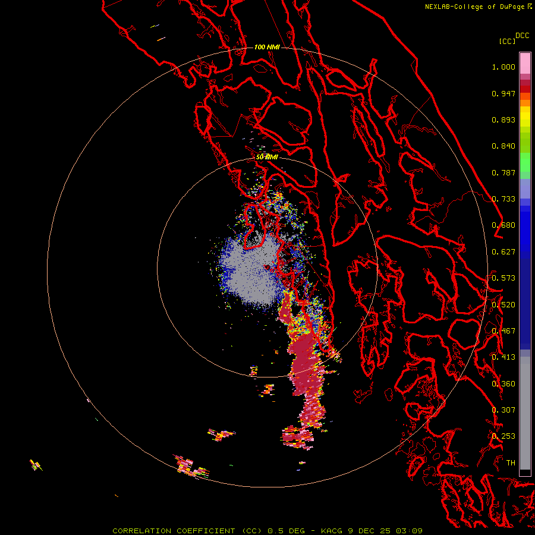Click the 100 NMI range ring label
535x535 pixels.
267,47
